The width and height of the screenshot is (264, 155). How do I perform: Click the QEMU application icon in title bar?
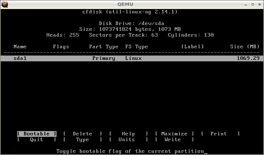[5, 4]
